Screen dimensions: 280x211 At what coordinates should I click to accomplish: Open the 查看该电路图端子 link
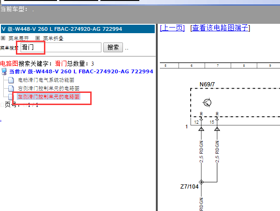click(x=220, y=28)
